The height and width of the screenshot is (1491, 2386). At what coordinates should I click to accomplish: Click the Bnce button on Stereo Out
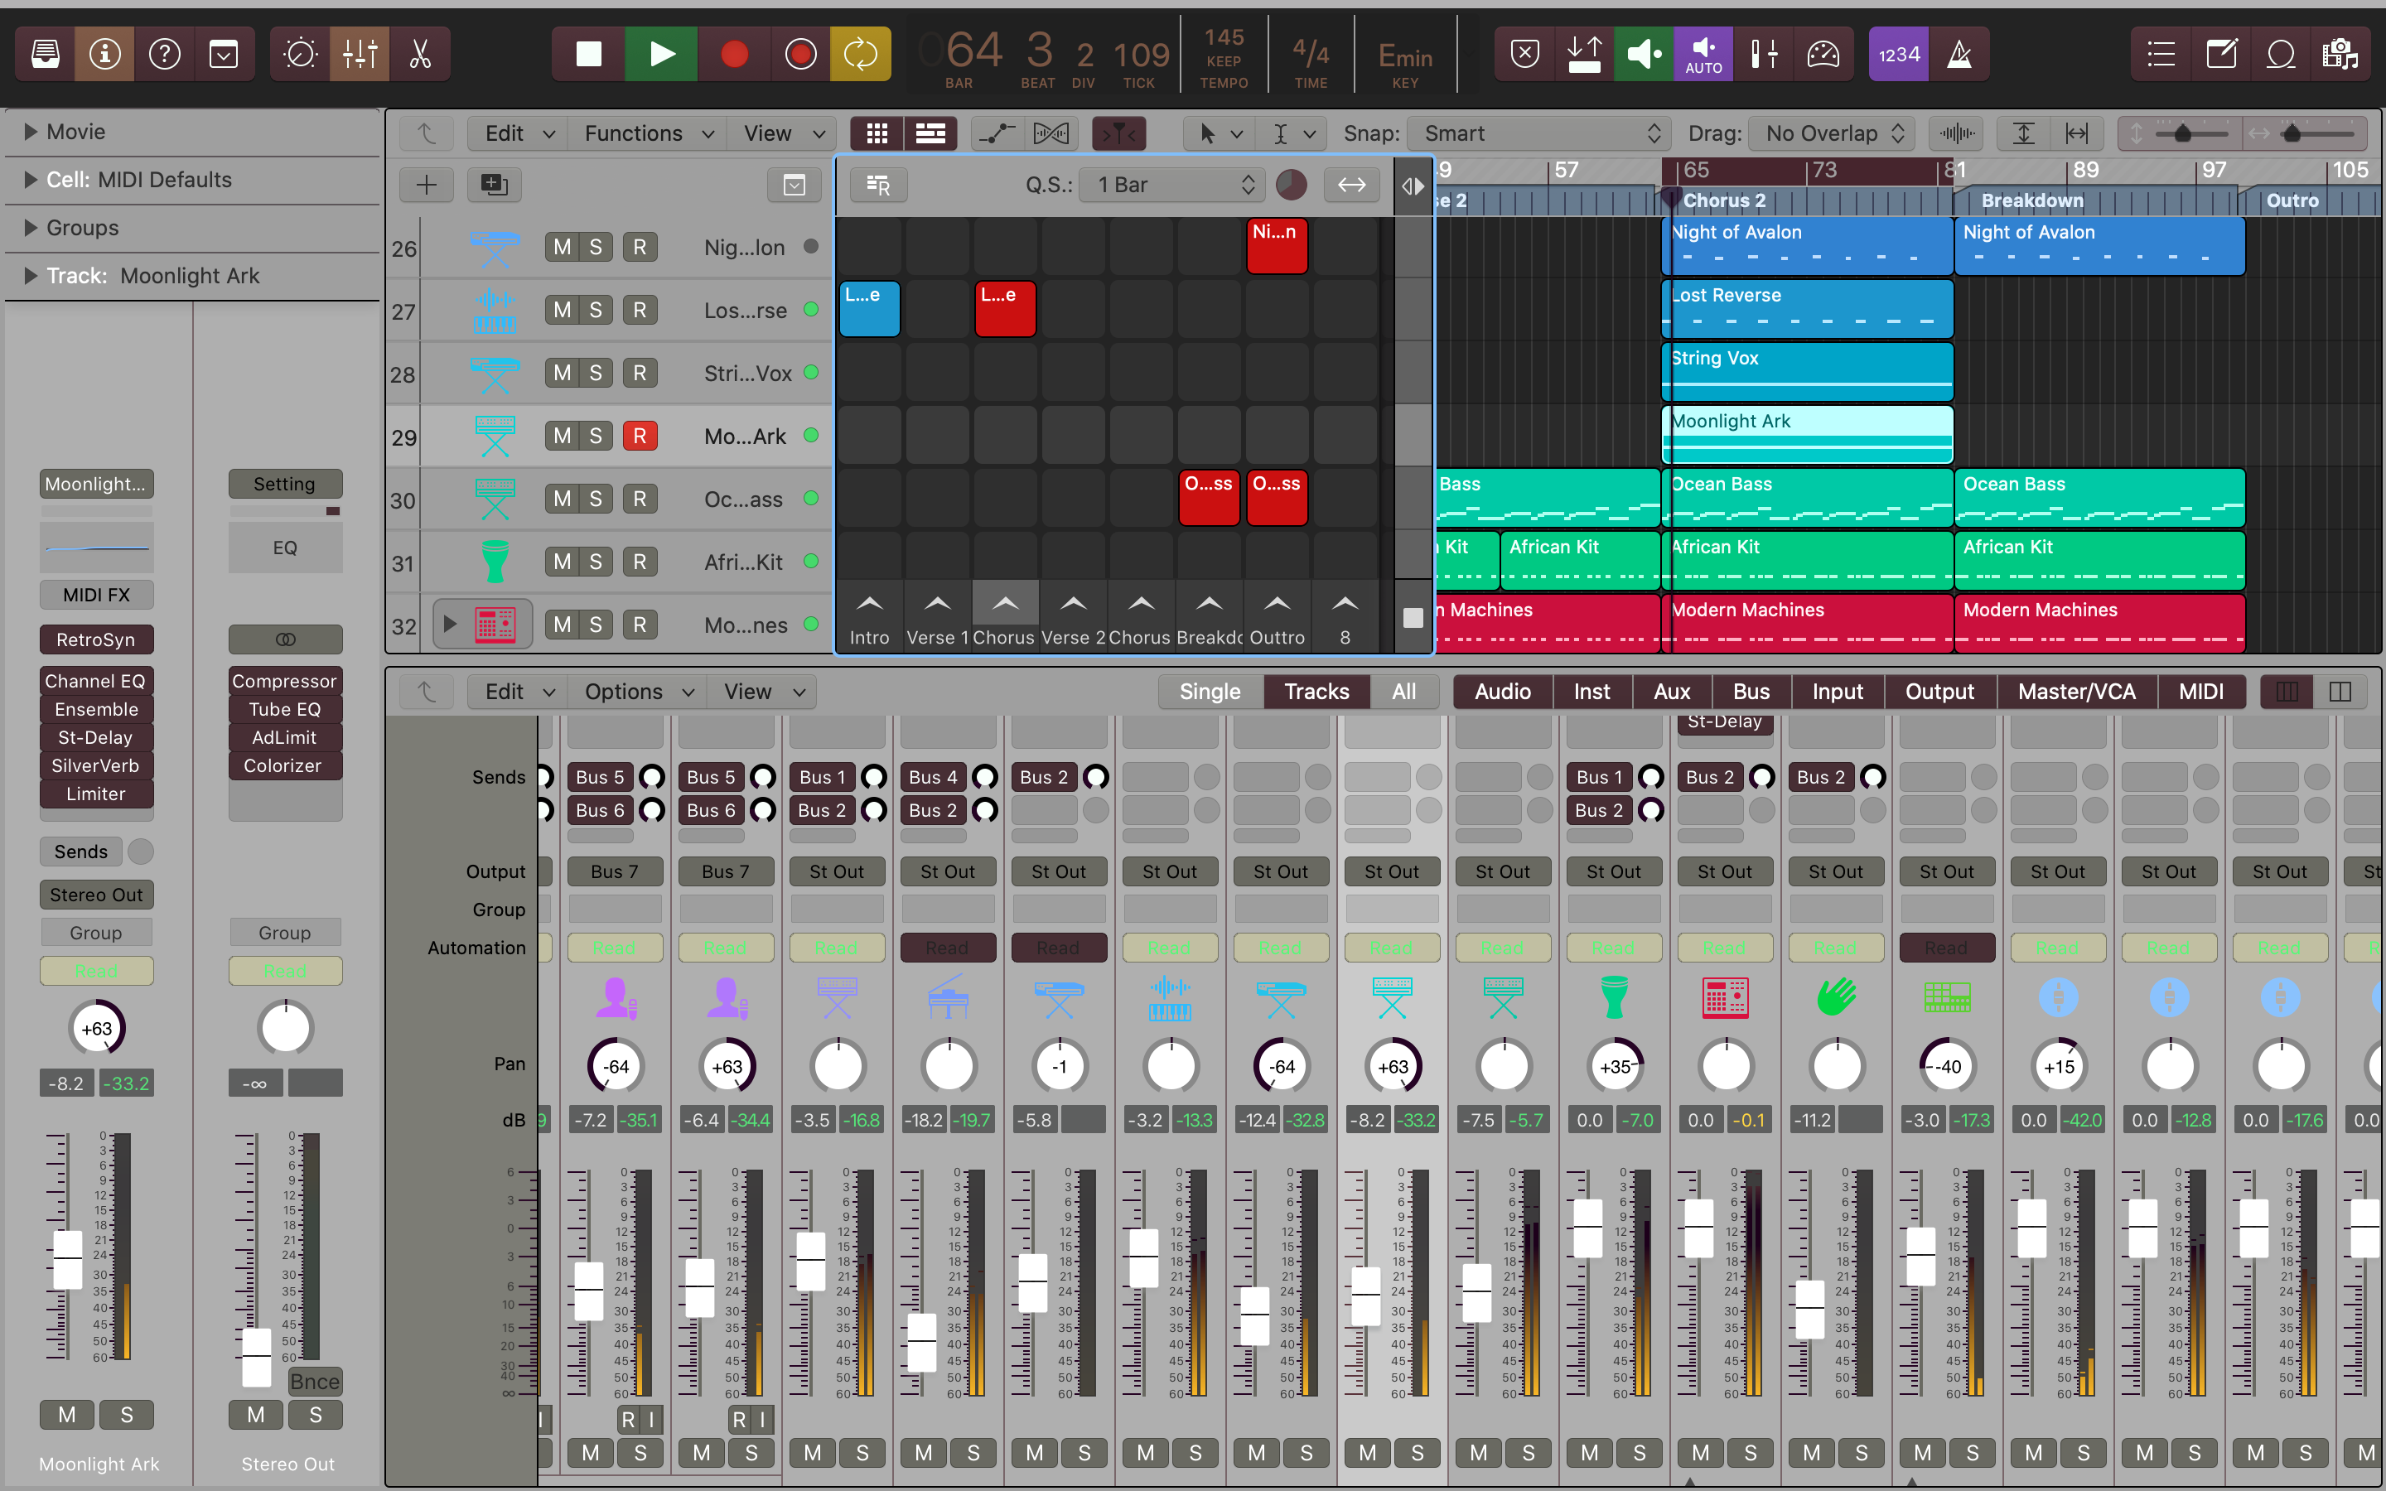[315, 1382]
